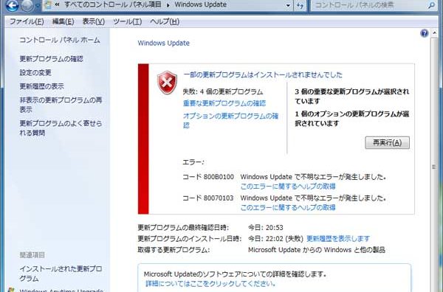This screenshot has width=443, height=292.
Task: Click the vertical scrollbar thumb
Action: tap(434, 167)
